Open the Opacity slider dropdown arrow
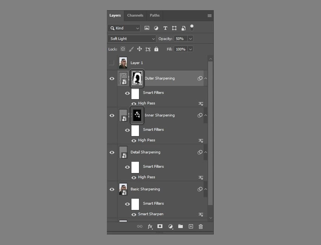The width and height of the screenshot is (321, 245). pyautogui.click(x=190, y=39)
